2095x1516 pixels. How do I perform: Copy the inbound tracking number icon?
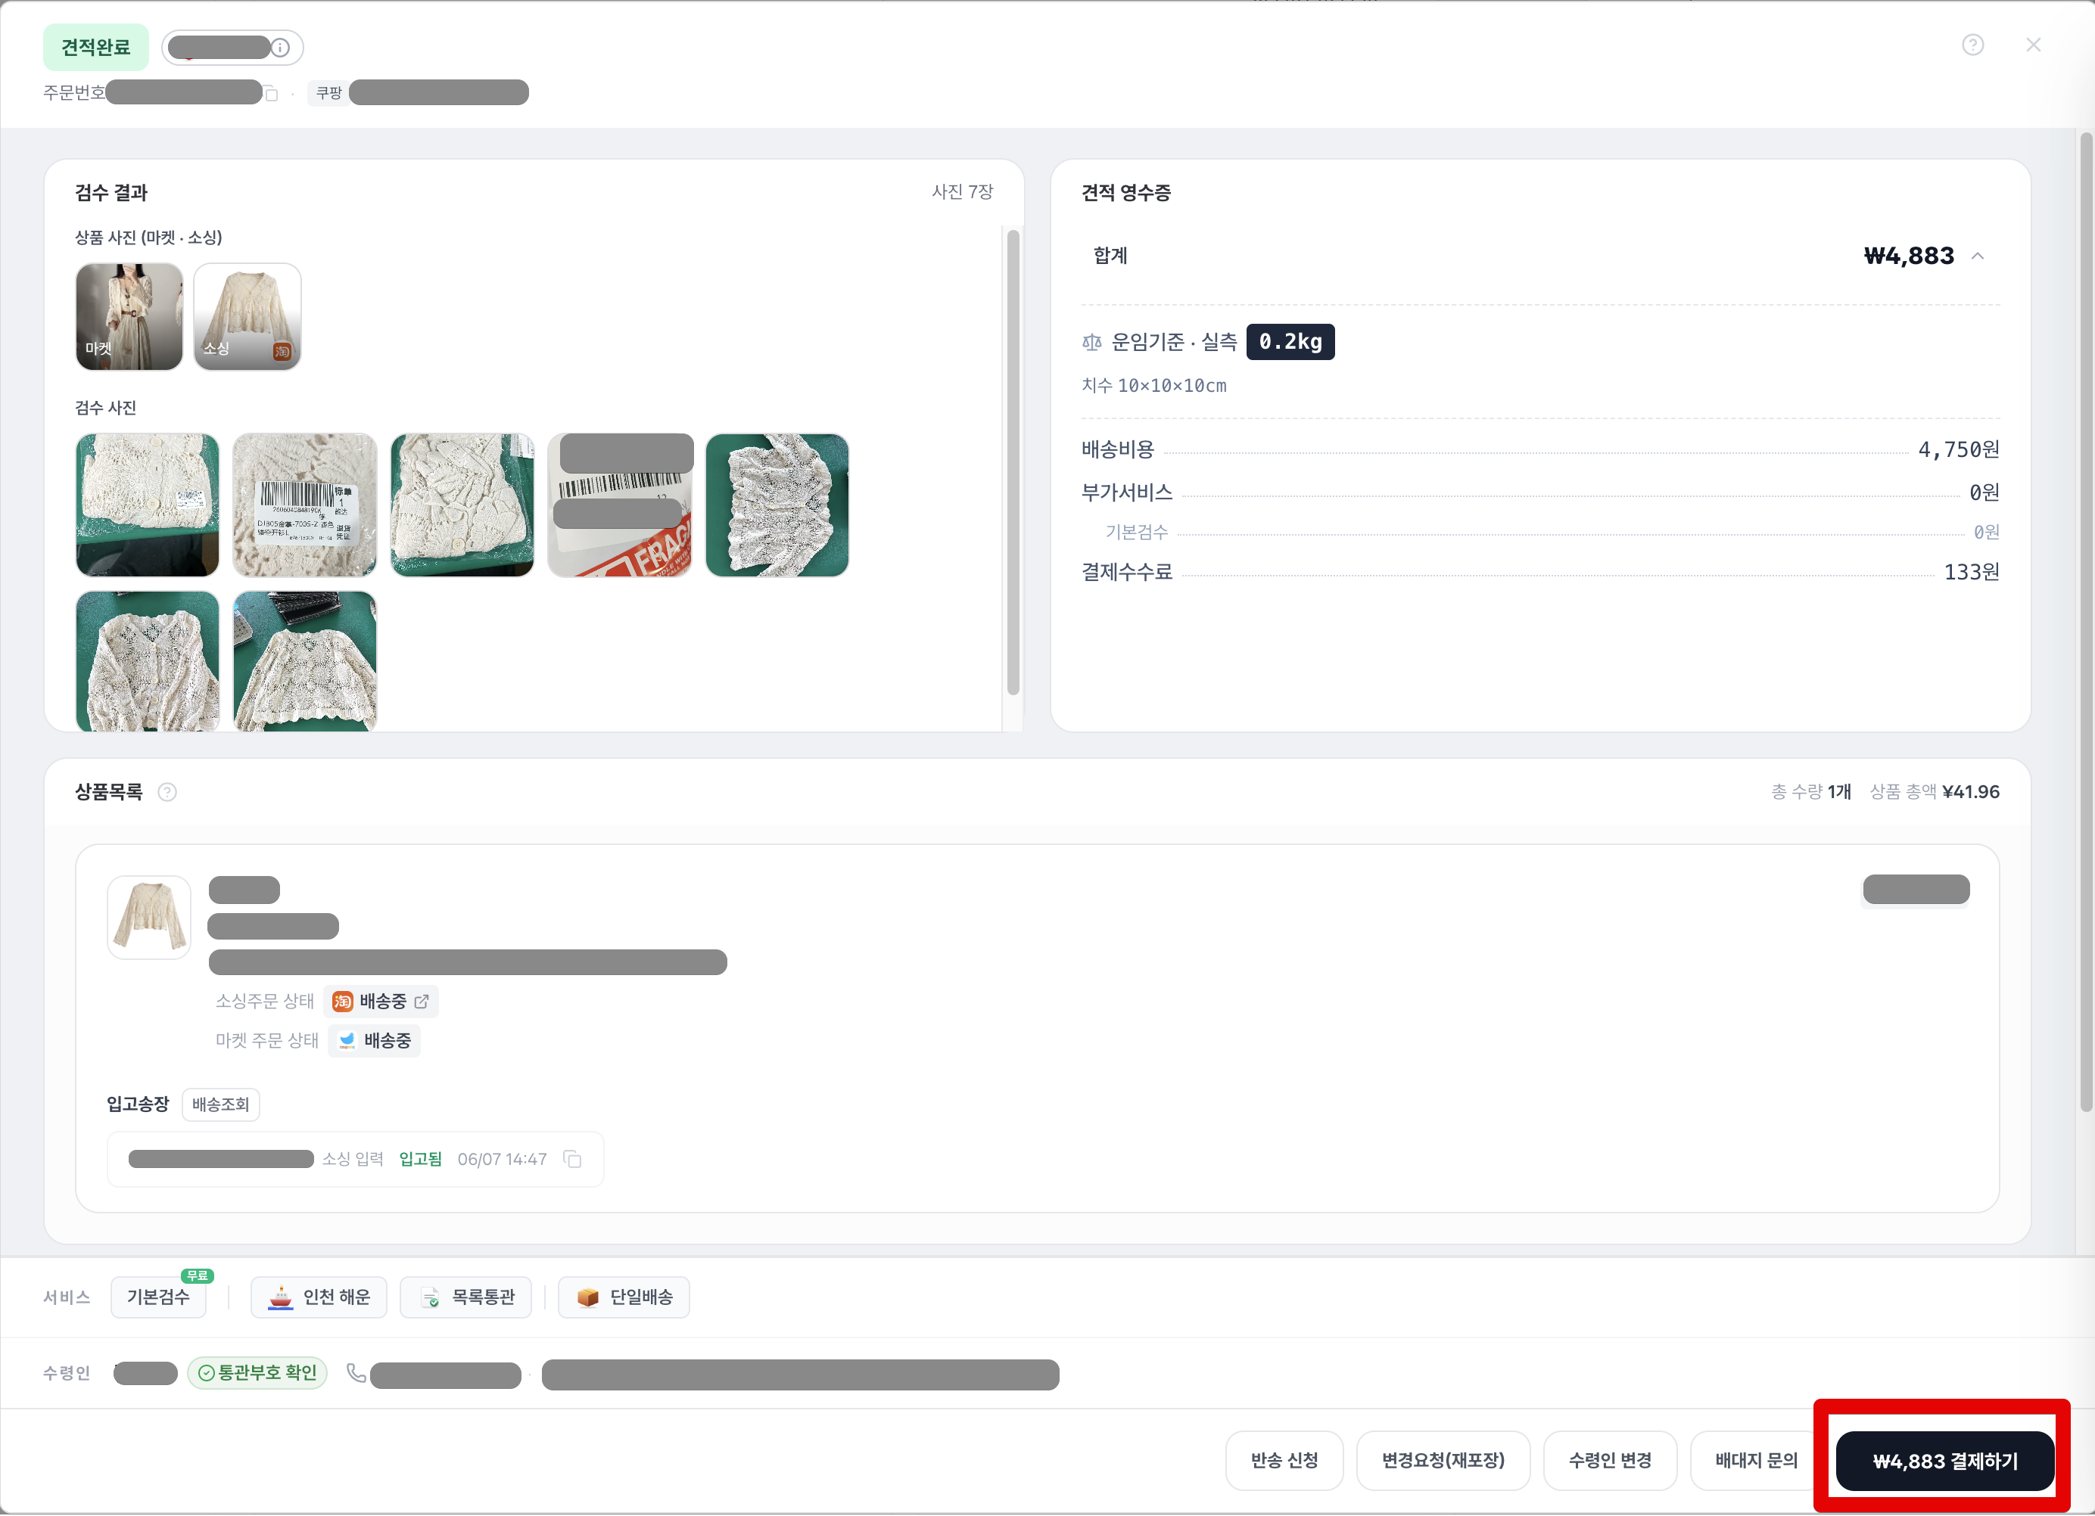(x=573, y=1159)
